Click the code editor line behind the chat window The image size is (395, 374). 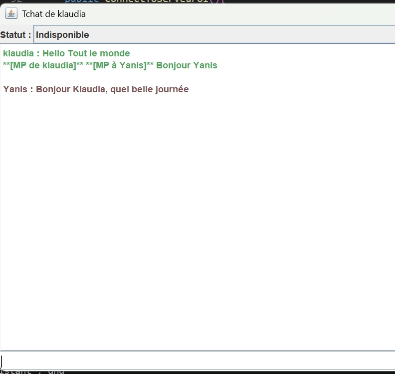[x=150, y=1]
